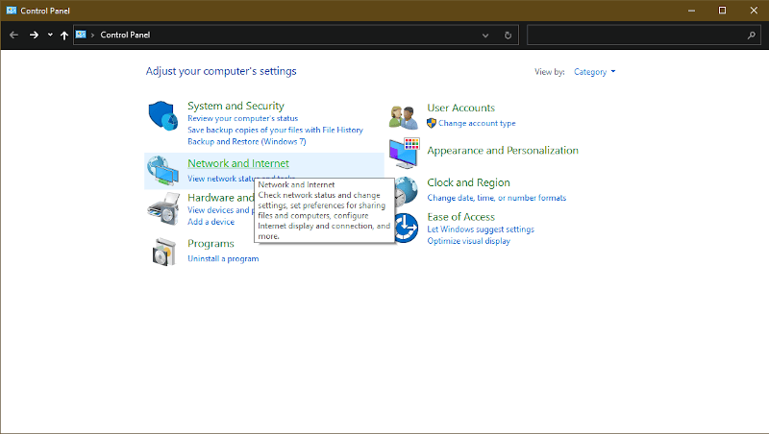The image size is (769, 434).
Task: Open the View by Category dropdown
Action: click(594, 72)
